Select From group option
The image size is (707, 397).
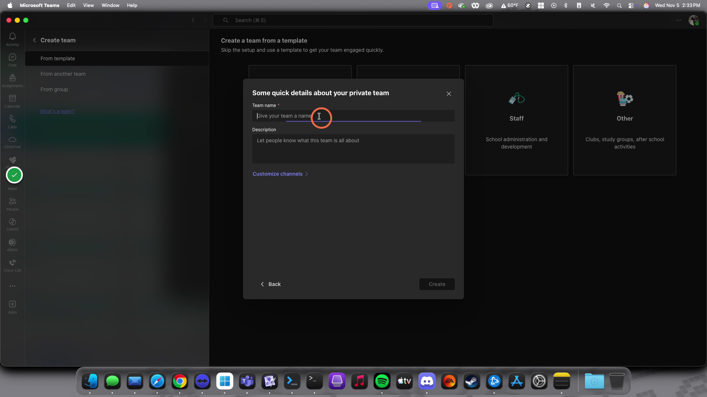[117, 89]
